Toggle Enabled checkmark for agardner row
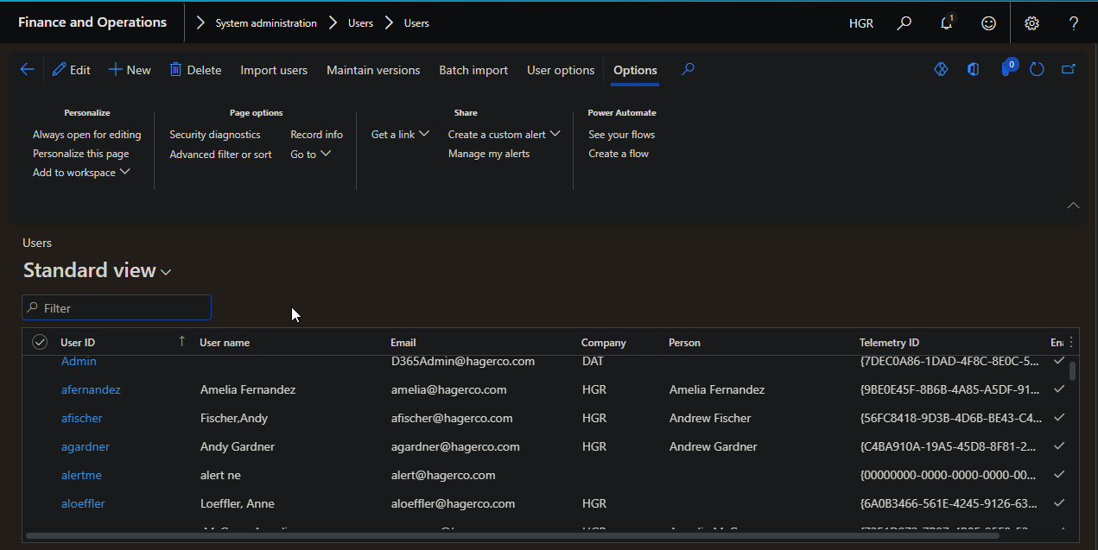The height and width of the screenshot is (550, 1098). tap(1059, 446)
